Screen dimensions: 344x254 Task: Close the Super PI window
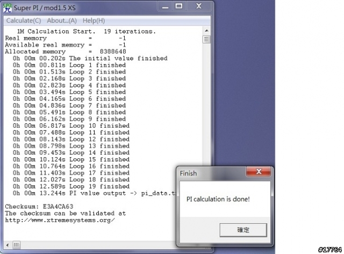tap(199, 6)
